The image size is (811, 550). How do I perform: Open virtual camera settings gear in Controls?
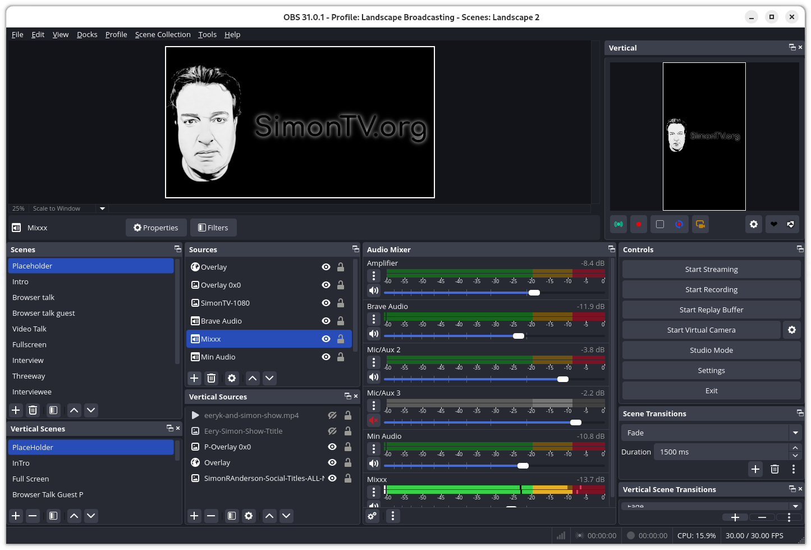(x=792, y=330)
